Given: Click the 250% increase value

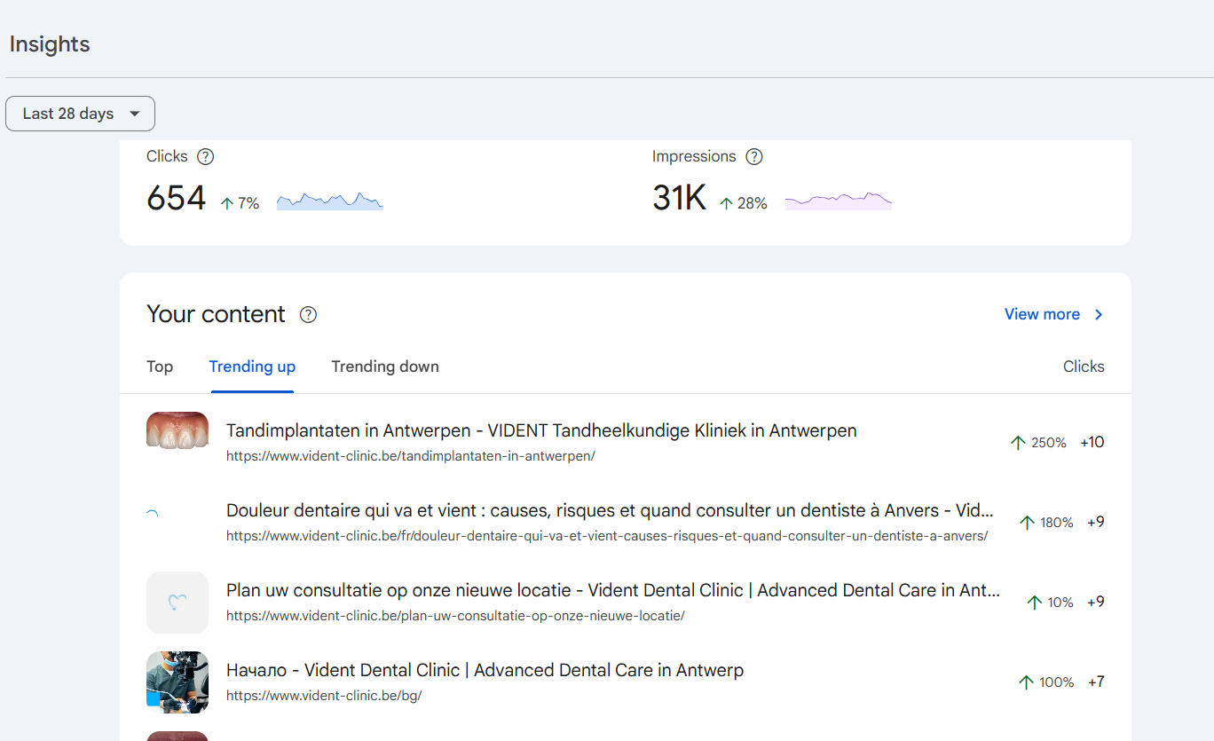Looking at the screenshot, I should click(1049, 443).
